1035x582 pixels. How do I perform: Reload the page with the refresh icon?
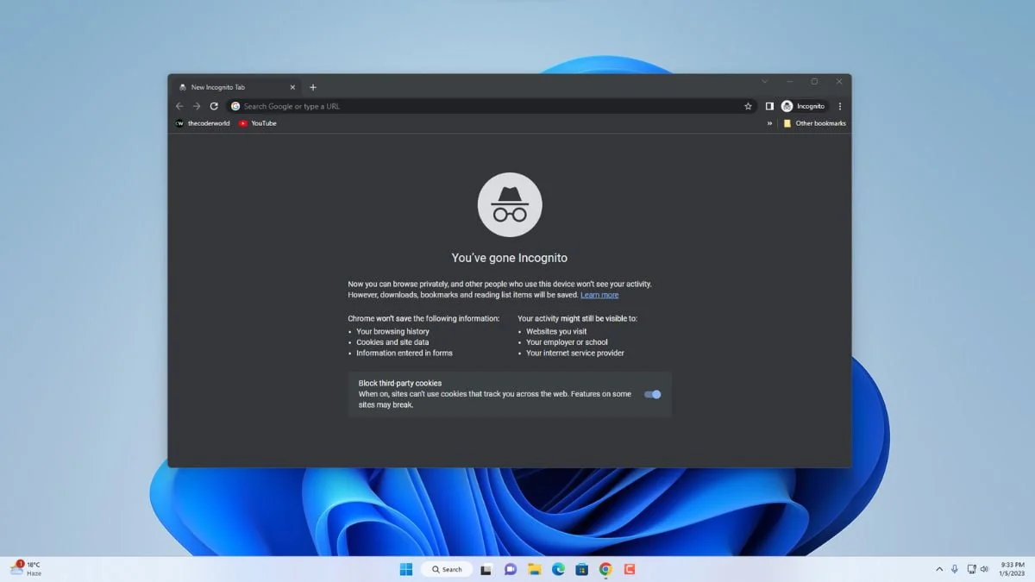(x=214, y=106)
